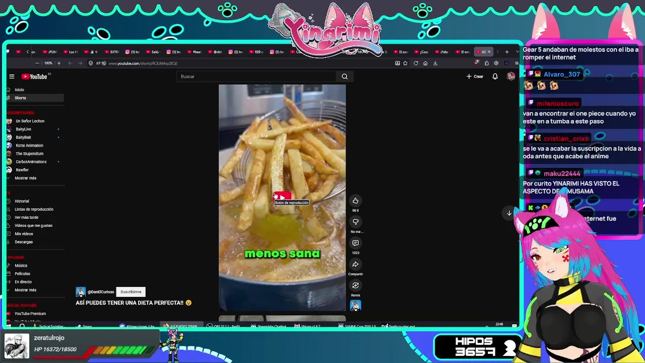Go to next short with down arrow
Viewport: 645px width, 363px height.
tap(509, 213)
